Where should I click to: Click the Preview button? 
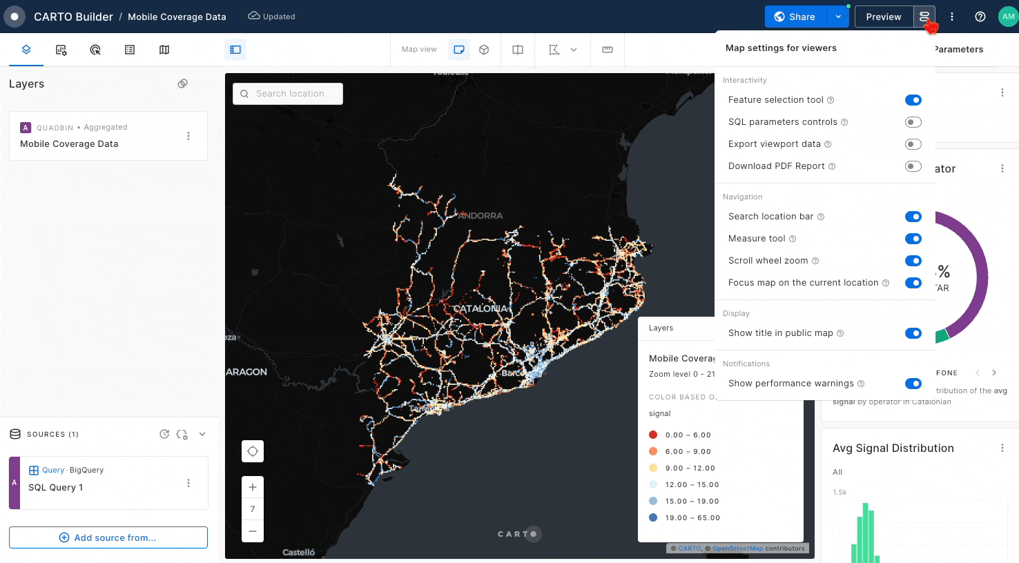pyautogui.click(x=883, y=17)
